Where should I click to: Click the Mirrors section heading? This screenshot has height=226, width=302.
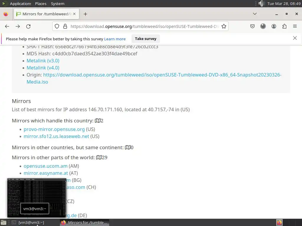[x=21, y=101]
